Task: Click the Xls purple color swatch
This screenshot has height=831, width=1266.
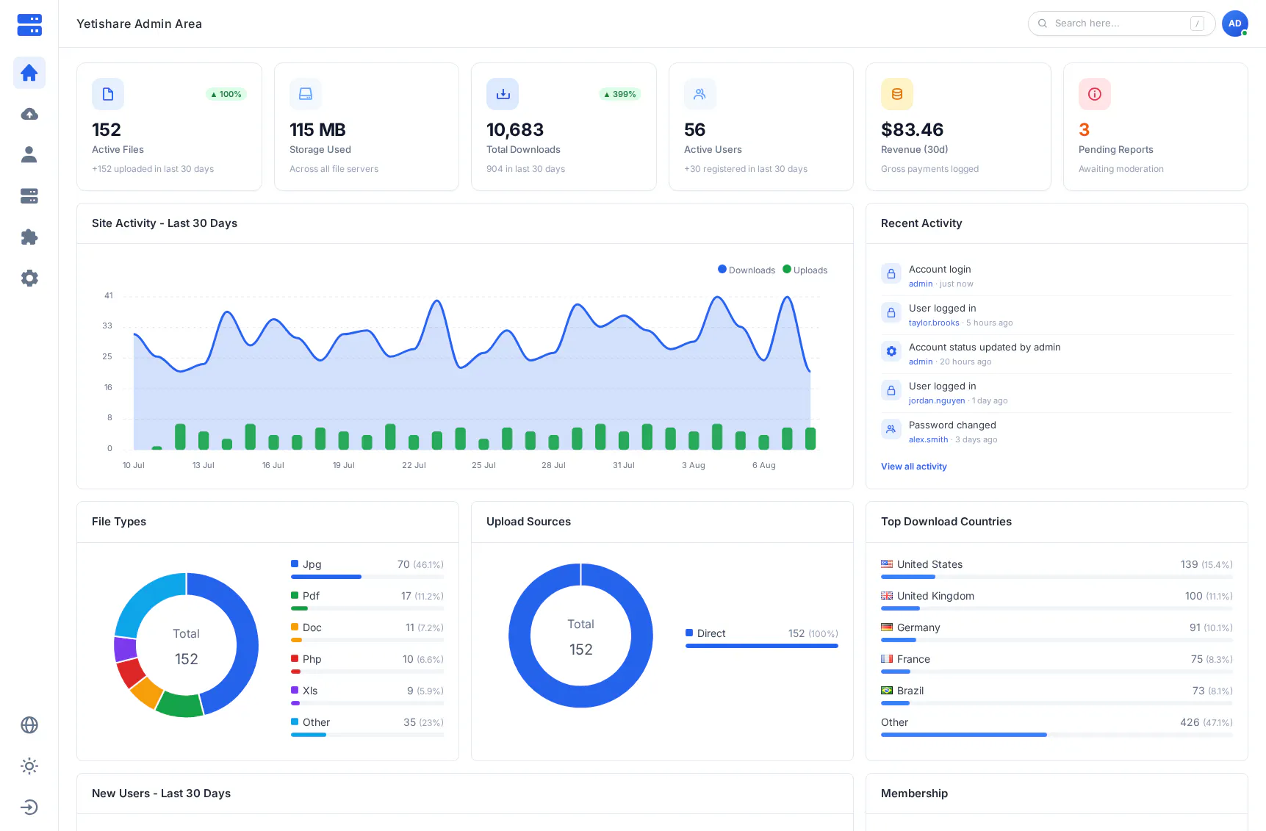Action: 295,690
